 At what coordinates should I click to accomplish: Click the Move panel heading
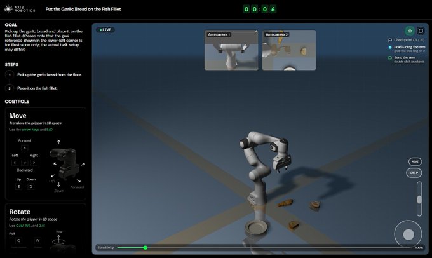18,116
